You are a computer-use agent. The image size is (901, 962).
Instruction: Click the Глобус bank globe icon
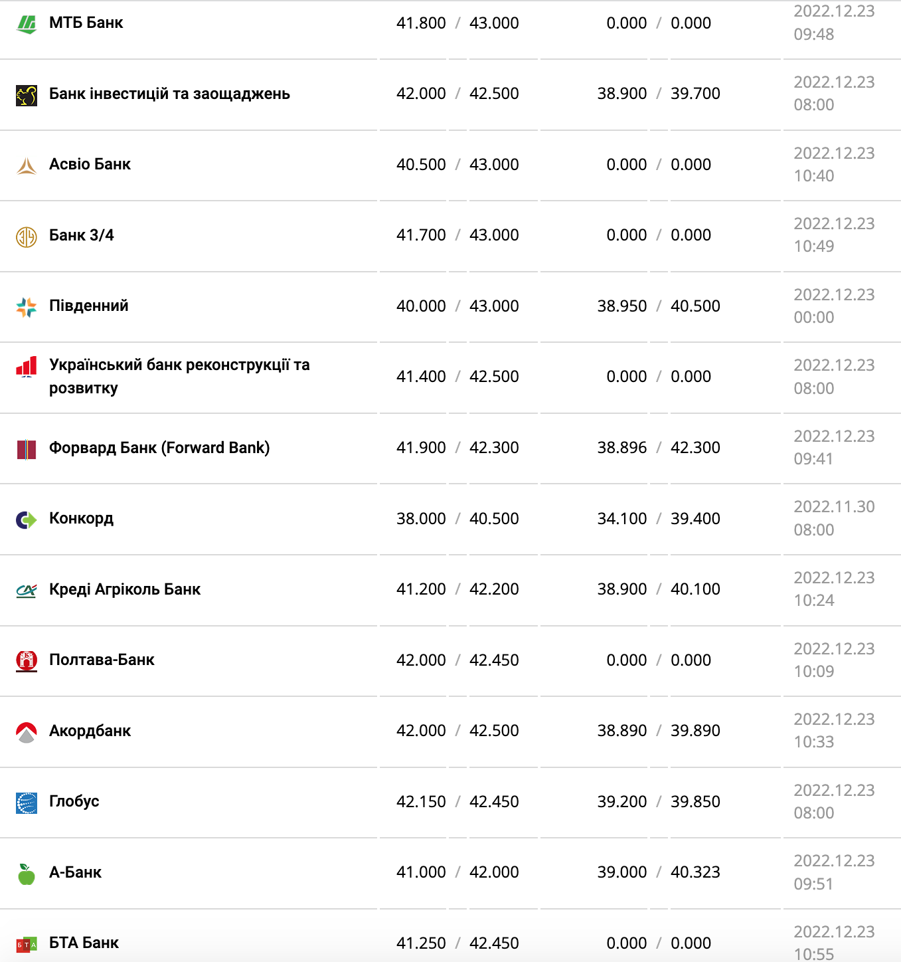tap(27, 803)
